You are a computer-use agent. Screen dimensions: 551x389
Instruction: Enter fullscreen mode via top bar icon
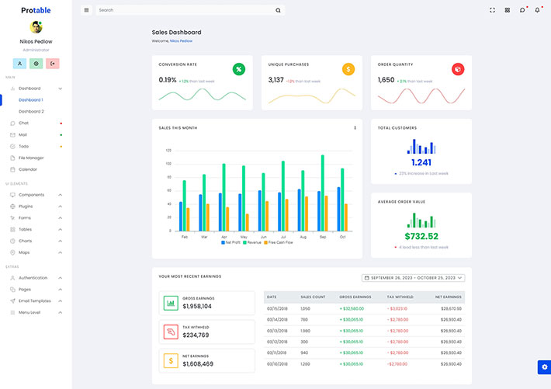[492, 10]
